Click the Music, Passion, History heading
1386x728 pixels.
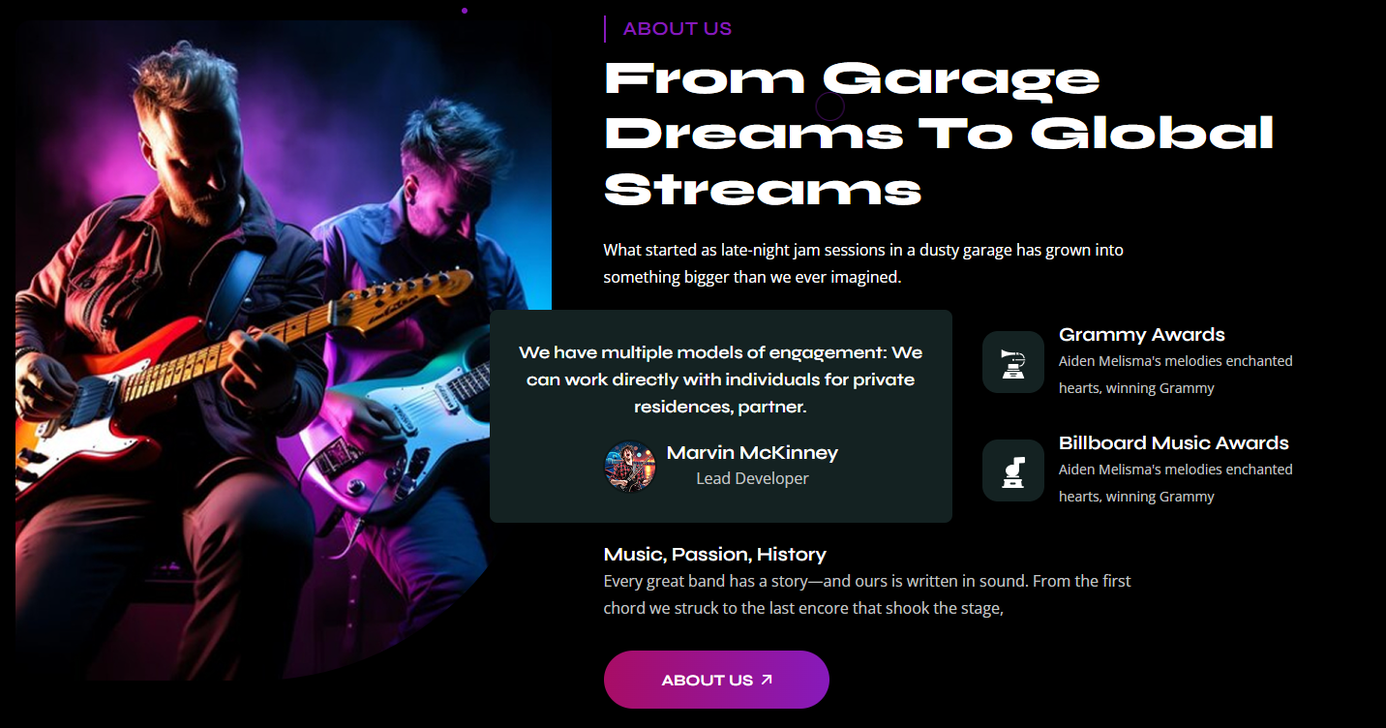pyautogui.click(x=715, y=555)
